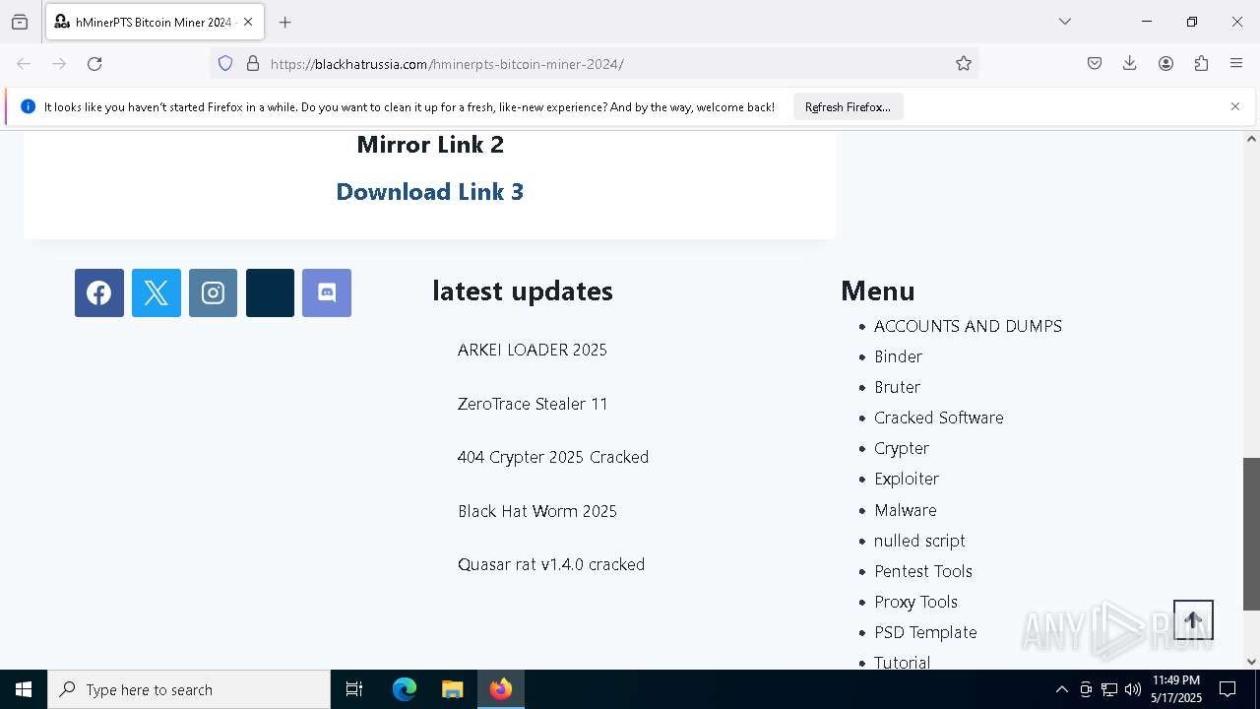The image size is (1260, 709).
Task: Show site security padlock info
Action: tap(253, 64)
